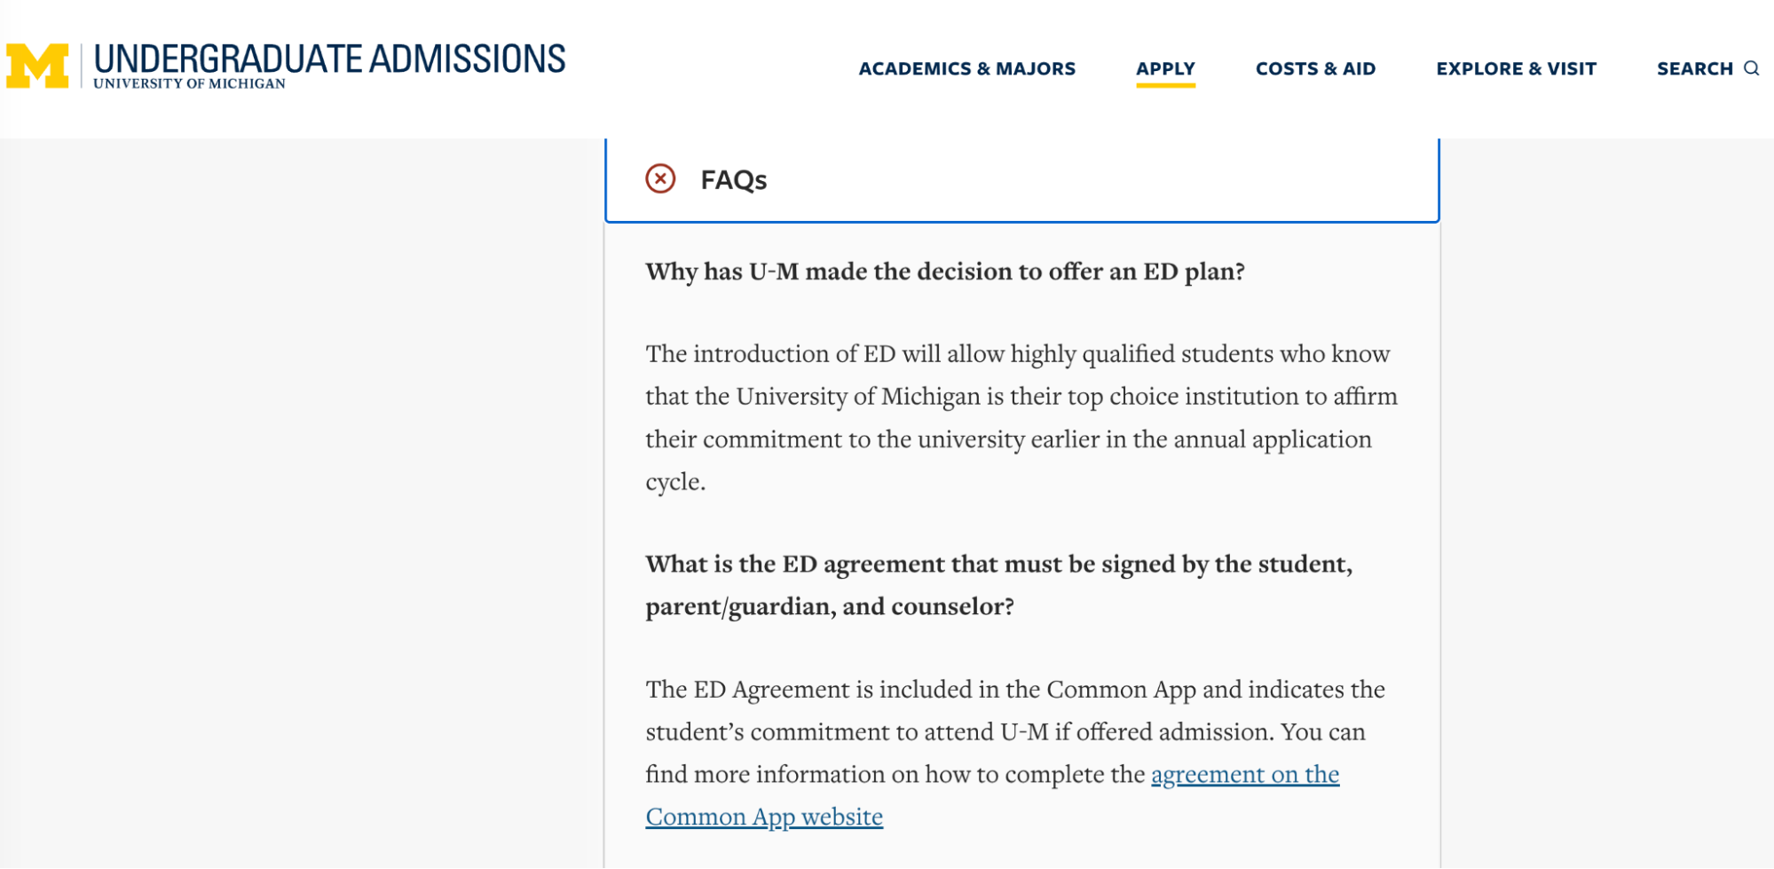The image size is (1774, 869).
Task: Open the COSTS & AID menu
Action: [x=1314, y=68]
